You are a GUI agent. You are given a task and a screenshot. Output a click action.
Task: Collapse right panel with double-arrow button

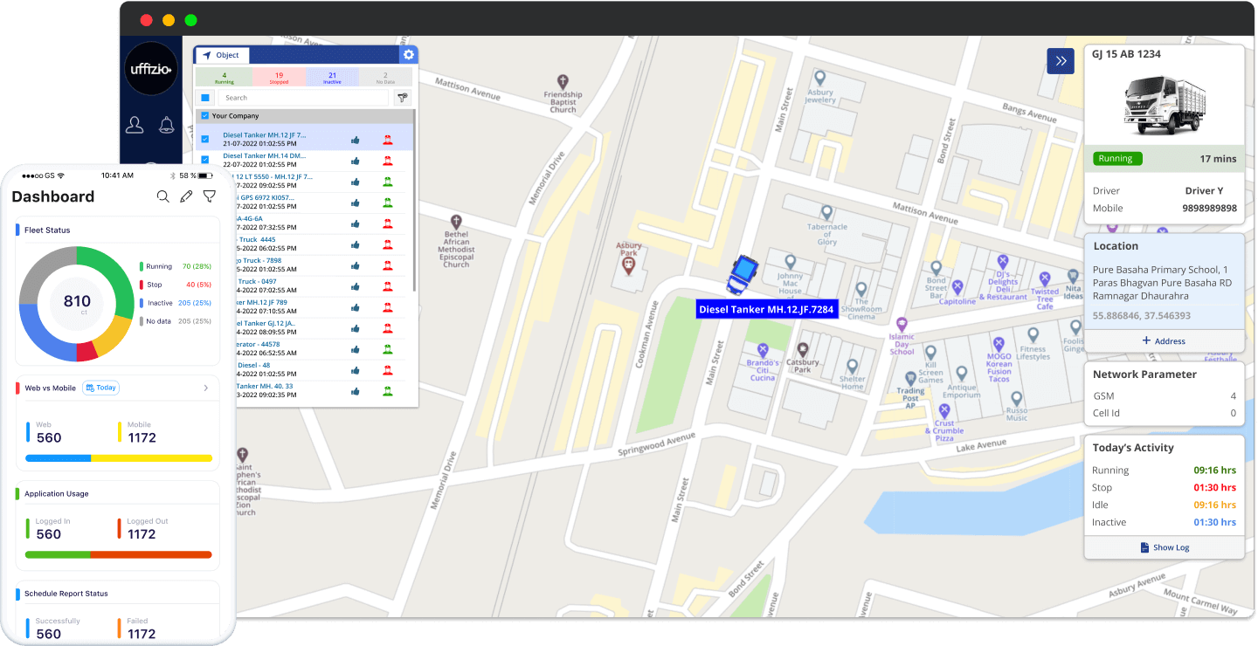click(1061, 61)
